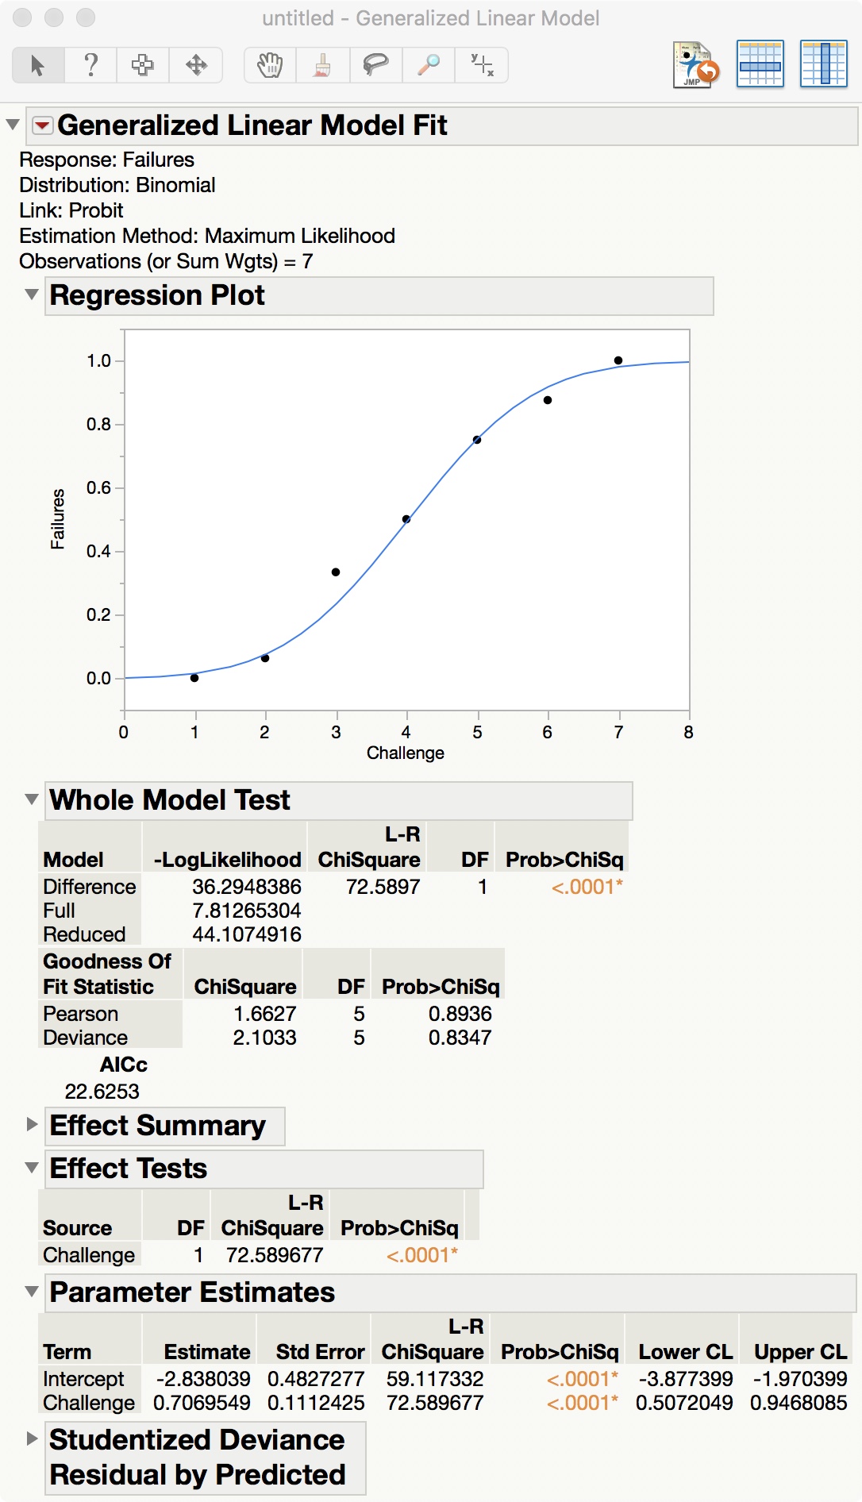Choose the lasso selection tool
This screenshot has width=862, height=1502.
point(375,65)
